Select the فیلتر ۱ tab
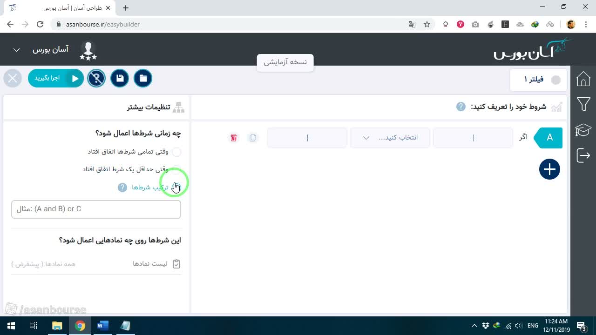This screenshot has height=335, width=596. [539, 80]
